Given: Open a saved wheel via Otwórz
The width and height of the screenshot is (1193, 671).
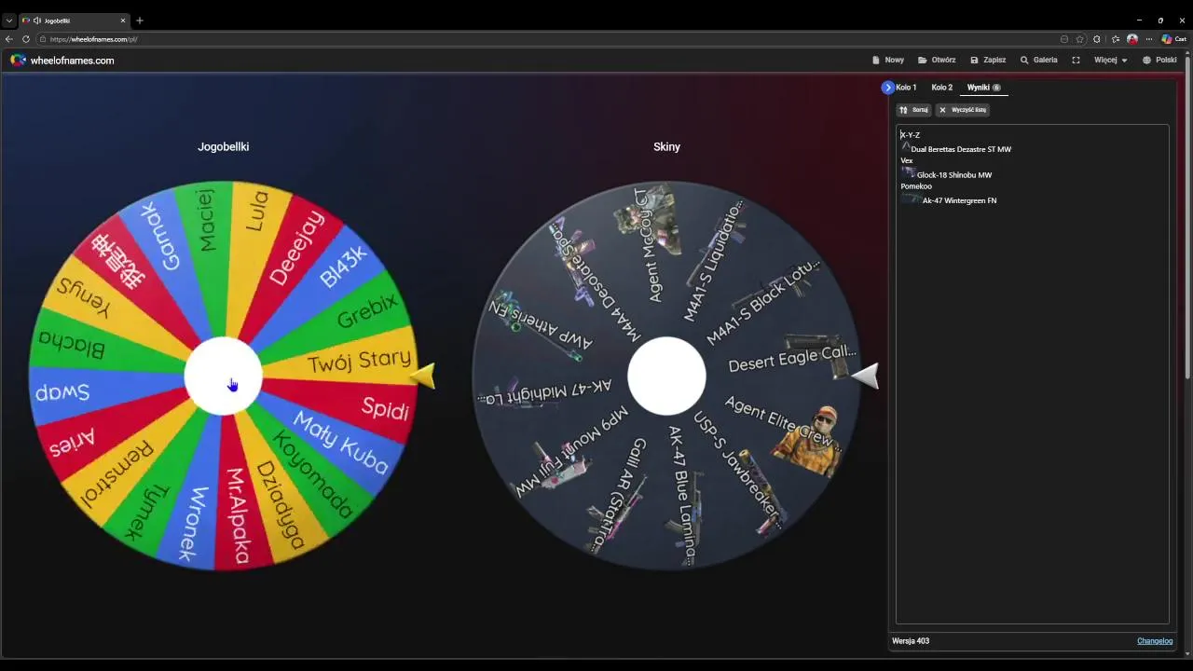Looking at the screenshot, I should 937,60.
